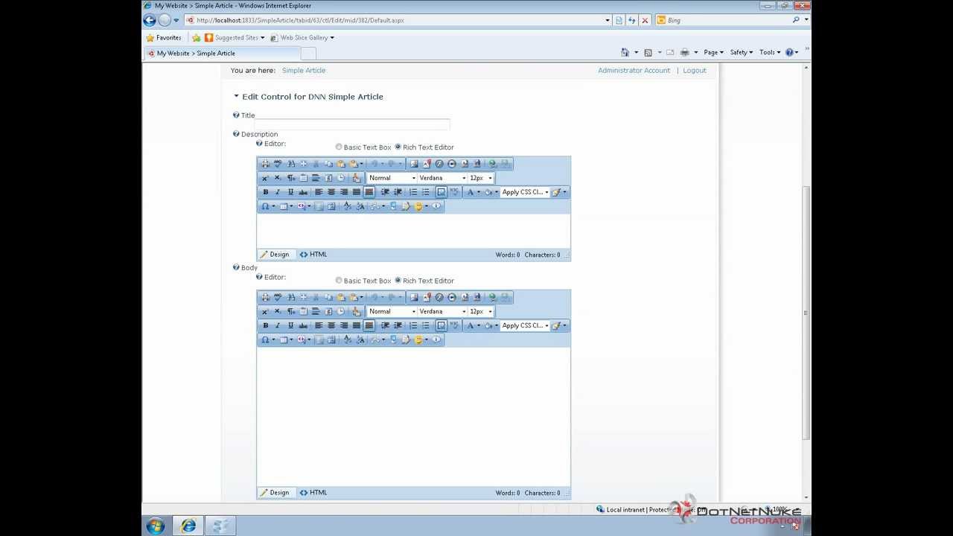
Task: Click Bold in the Body editor
Action: [x=266, y=325]
